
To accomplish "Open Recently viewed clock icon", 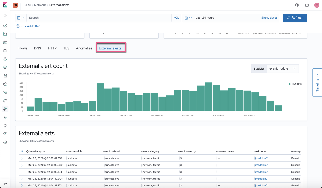I will [5, 15].
